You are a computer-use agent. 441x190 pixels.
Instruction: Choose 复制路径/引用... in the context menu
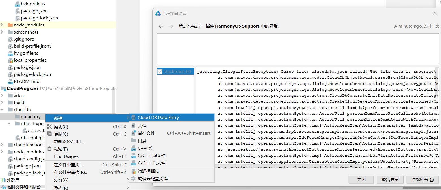[87, 142]
